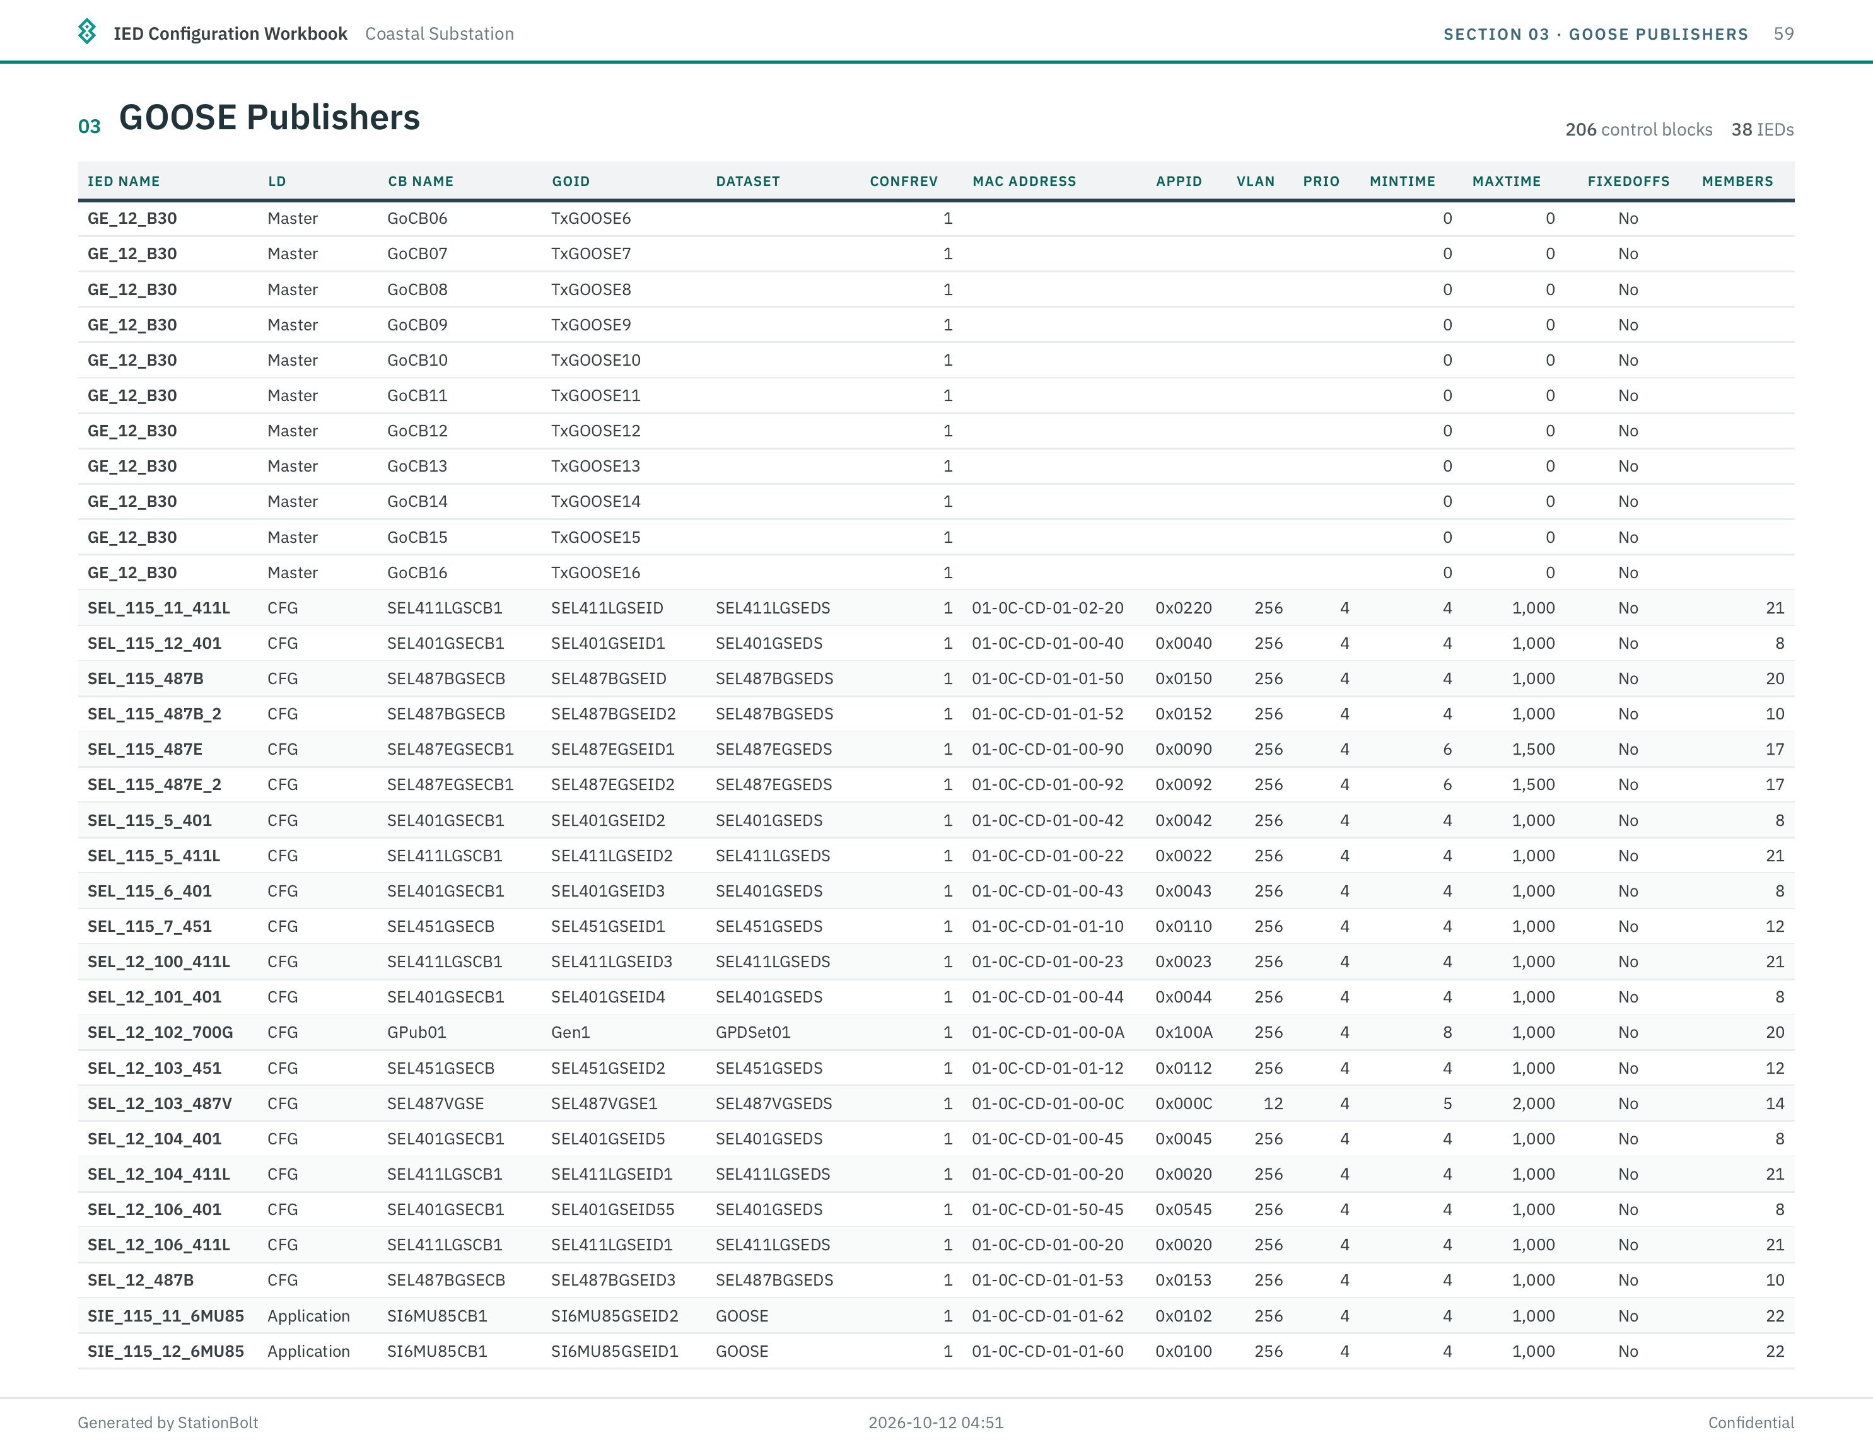Select the SIE_115_12_6MU85 row name

pos(165,1351)
